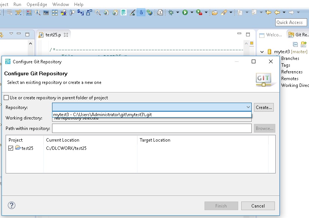Click the globe with green run arrow icon
Viewport: 309px width, 218px height.
(150, 13)
